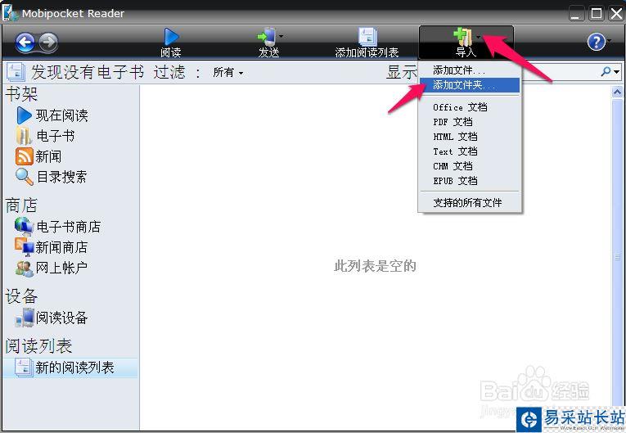Click the scroll-up arrow of list scrollbar

click(617, 92)
